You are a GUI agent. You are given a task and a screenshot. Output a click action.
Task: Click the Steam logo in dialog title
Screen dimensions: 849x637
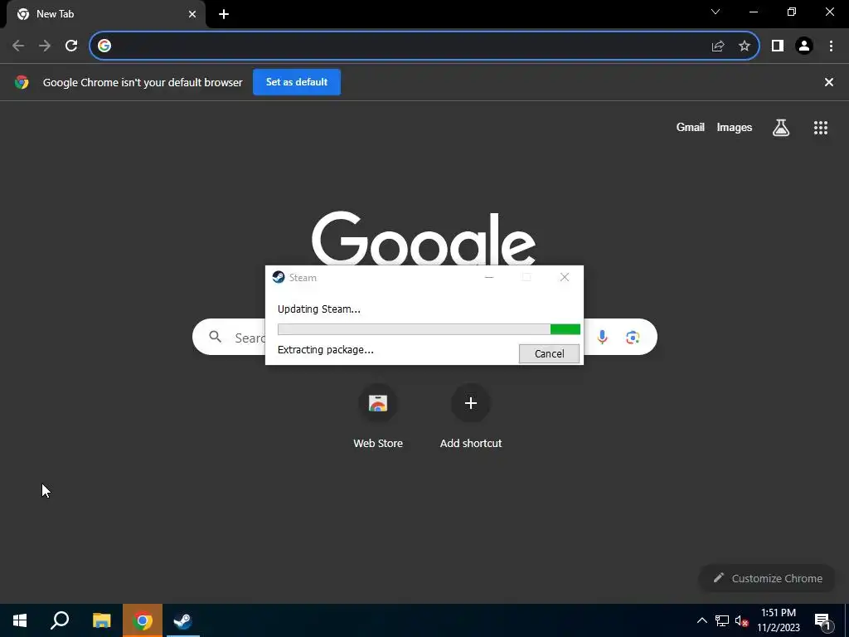point(279,277)
